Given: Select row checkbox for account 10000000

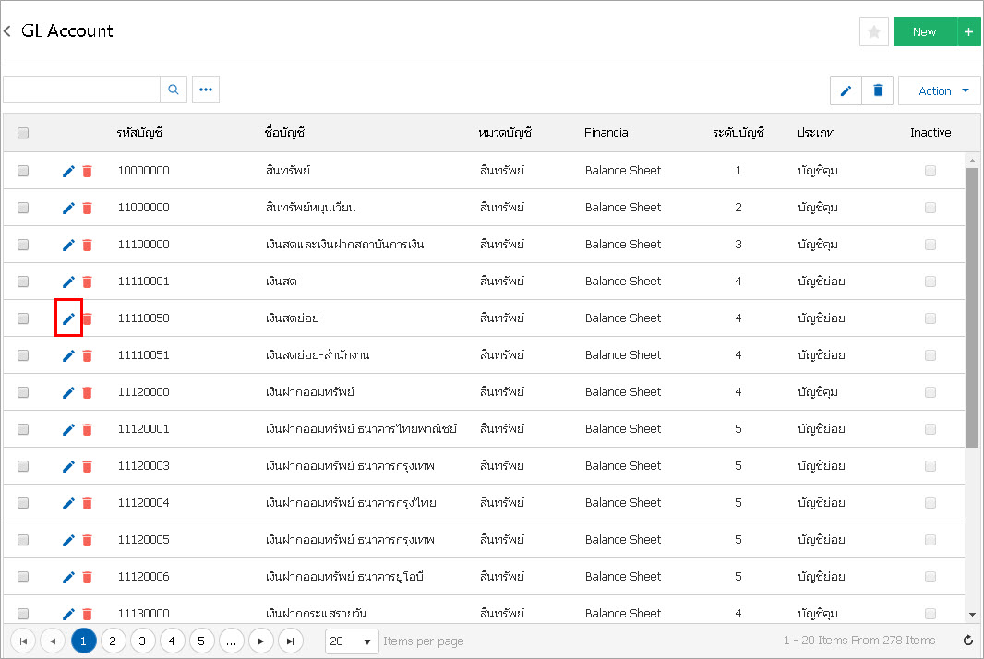Looking at the screenshot, I should [23, 171].
